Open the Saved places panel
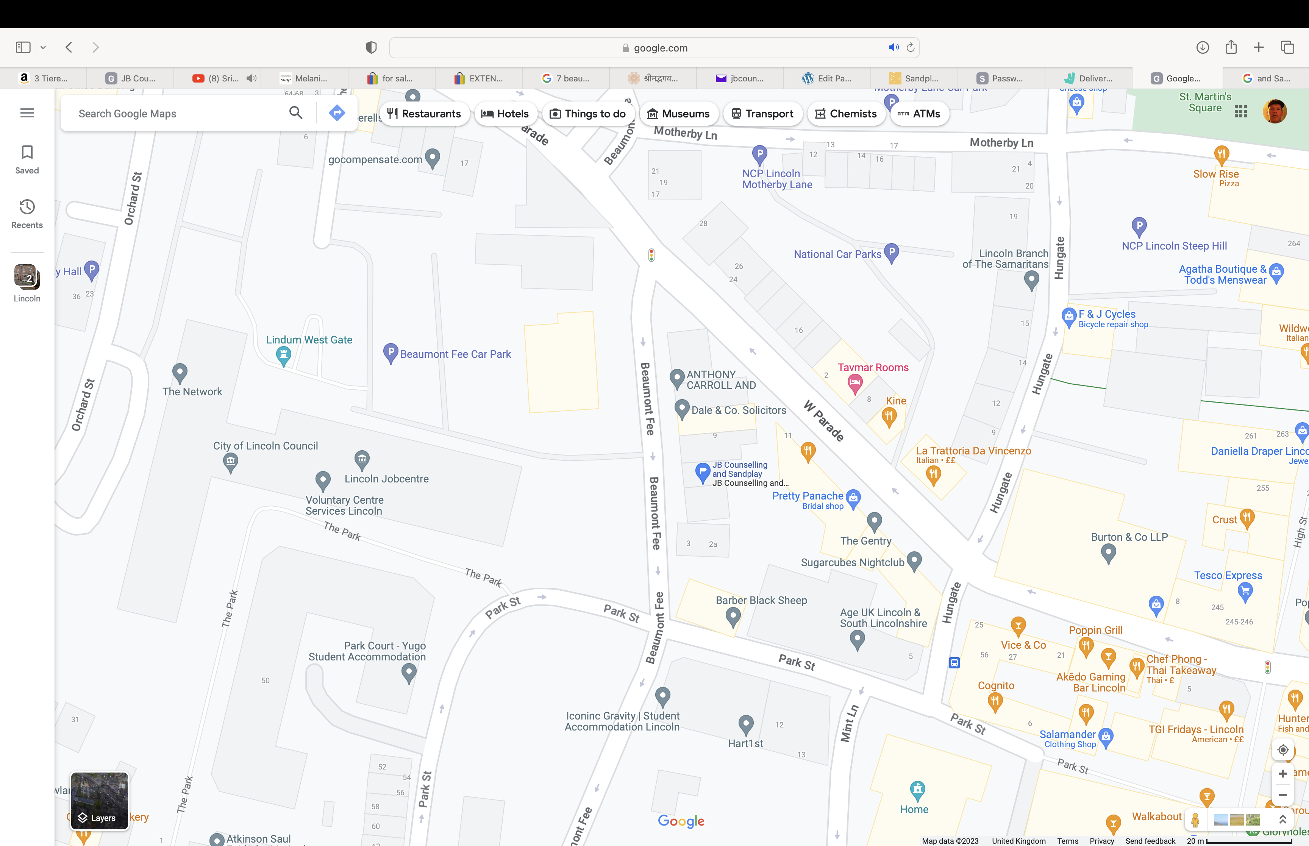 tap(27, 160)
